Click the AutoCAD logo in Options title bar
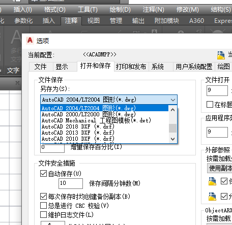Viewport: 232px width, 225px height. [30, 41]
